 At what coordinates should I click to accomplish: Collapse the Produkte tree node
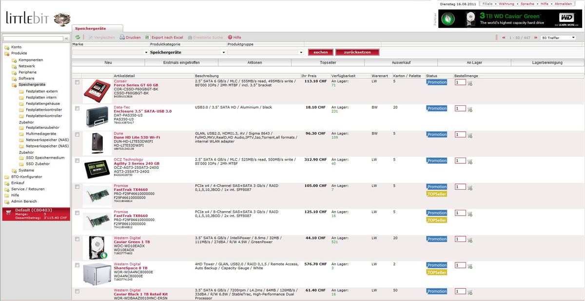coord(7,53)
